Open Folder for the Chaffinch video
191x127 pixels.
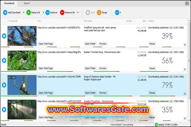[90, 44]
